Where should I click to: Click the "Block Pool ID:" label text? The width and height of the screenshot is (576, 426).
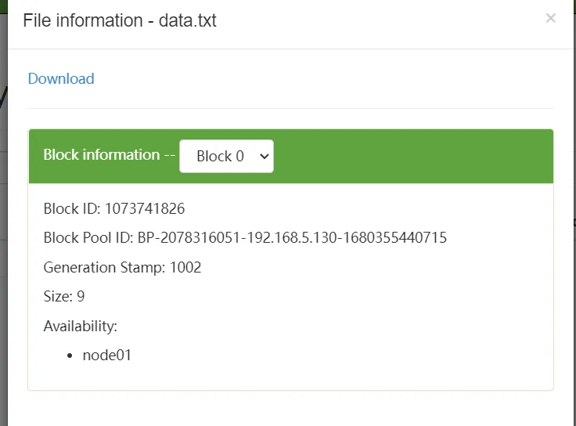point(88,237)
